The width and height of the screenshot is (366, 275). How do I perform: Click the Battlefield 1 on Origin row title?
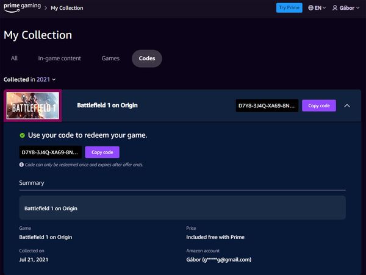tap(107, 105)
